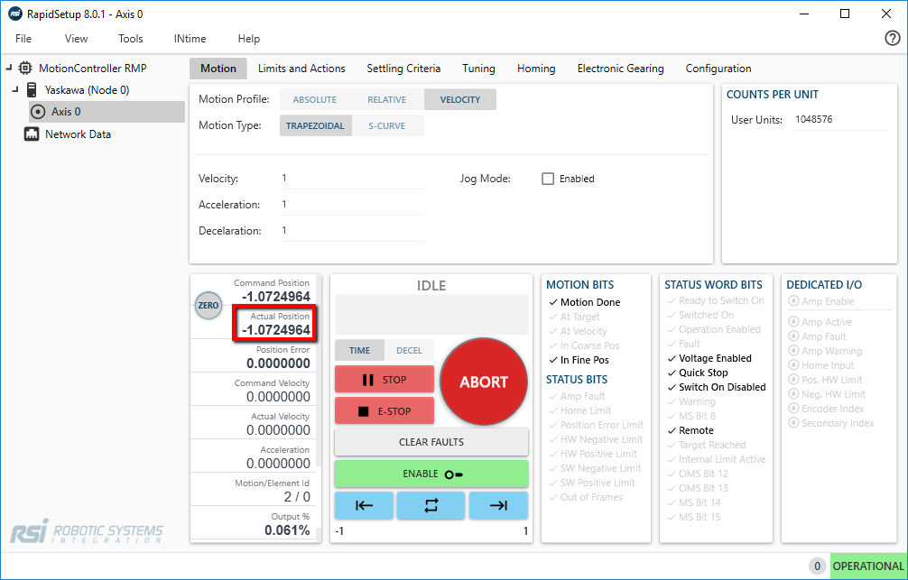Click the Secondary Index indicator icon
The height and width of the screenshot is (580, 908).
[x=793, y=423]
